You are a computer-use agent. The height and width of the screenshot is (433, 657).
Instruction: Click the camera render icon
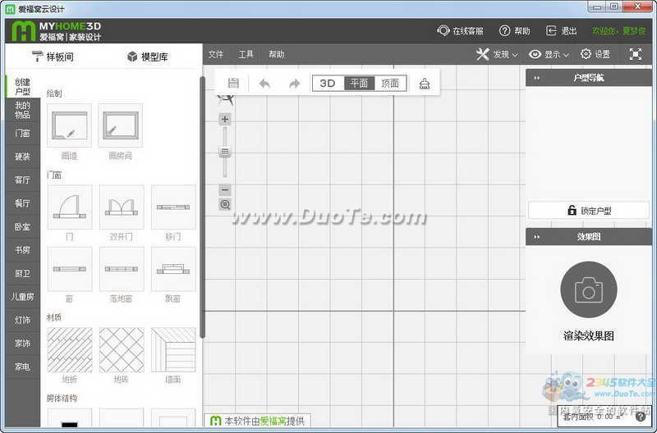point(589,289)
